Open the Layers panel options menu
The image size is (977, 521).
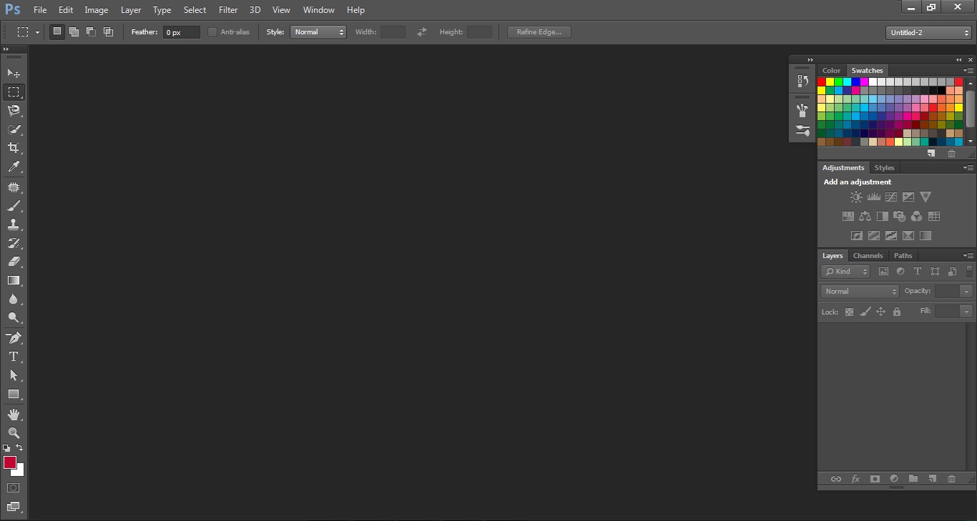[x=968, y=255]
